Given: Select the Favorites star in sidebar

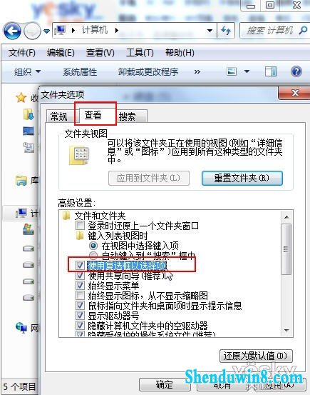Looking at the screenshot, I should (21, 98).
